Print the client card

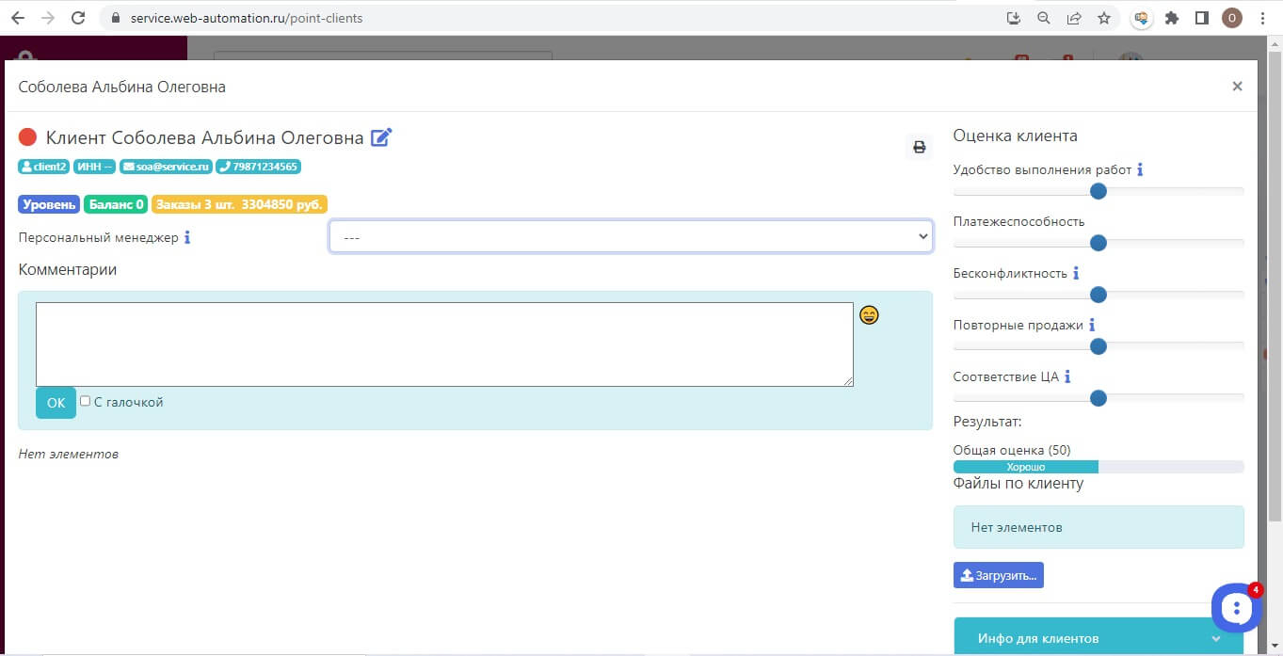(919, 147)
